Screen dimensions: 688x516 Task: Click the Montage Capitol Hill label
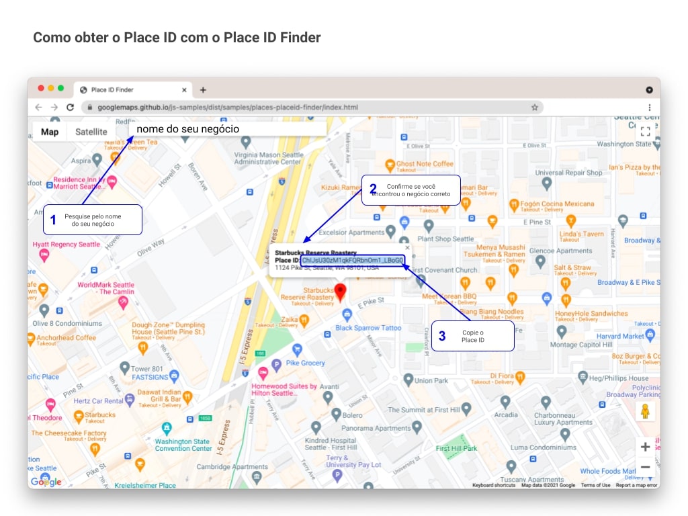pos(581,345)
